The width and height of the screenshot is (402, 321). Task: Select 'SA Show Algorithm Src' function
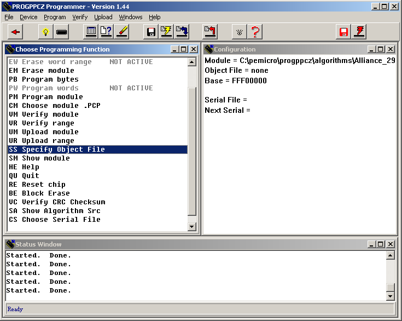point(98,210)
